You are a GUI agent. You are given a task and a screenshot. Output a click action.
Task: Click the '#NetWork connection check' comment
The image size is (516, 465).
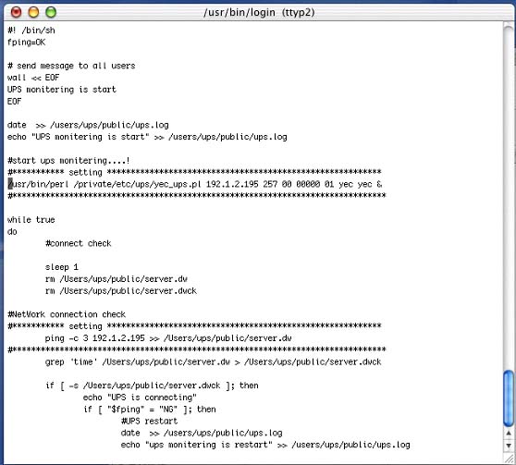tap(67, 314)
